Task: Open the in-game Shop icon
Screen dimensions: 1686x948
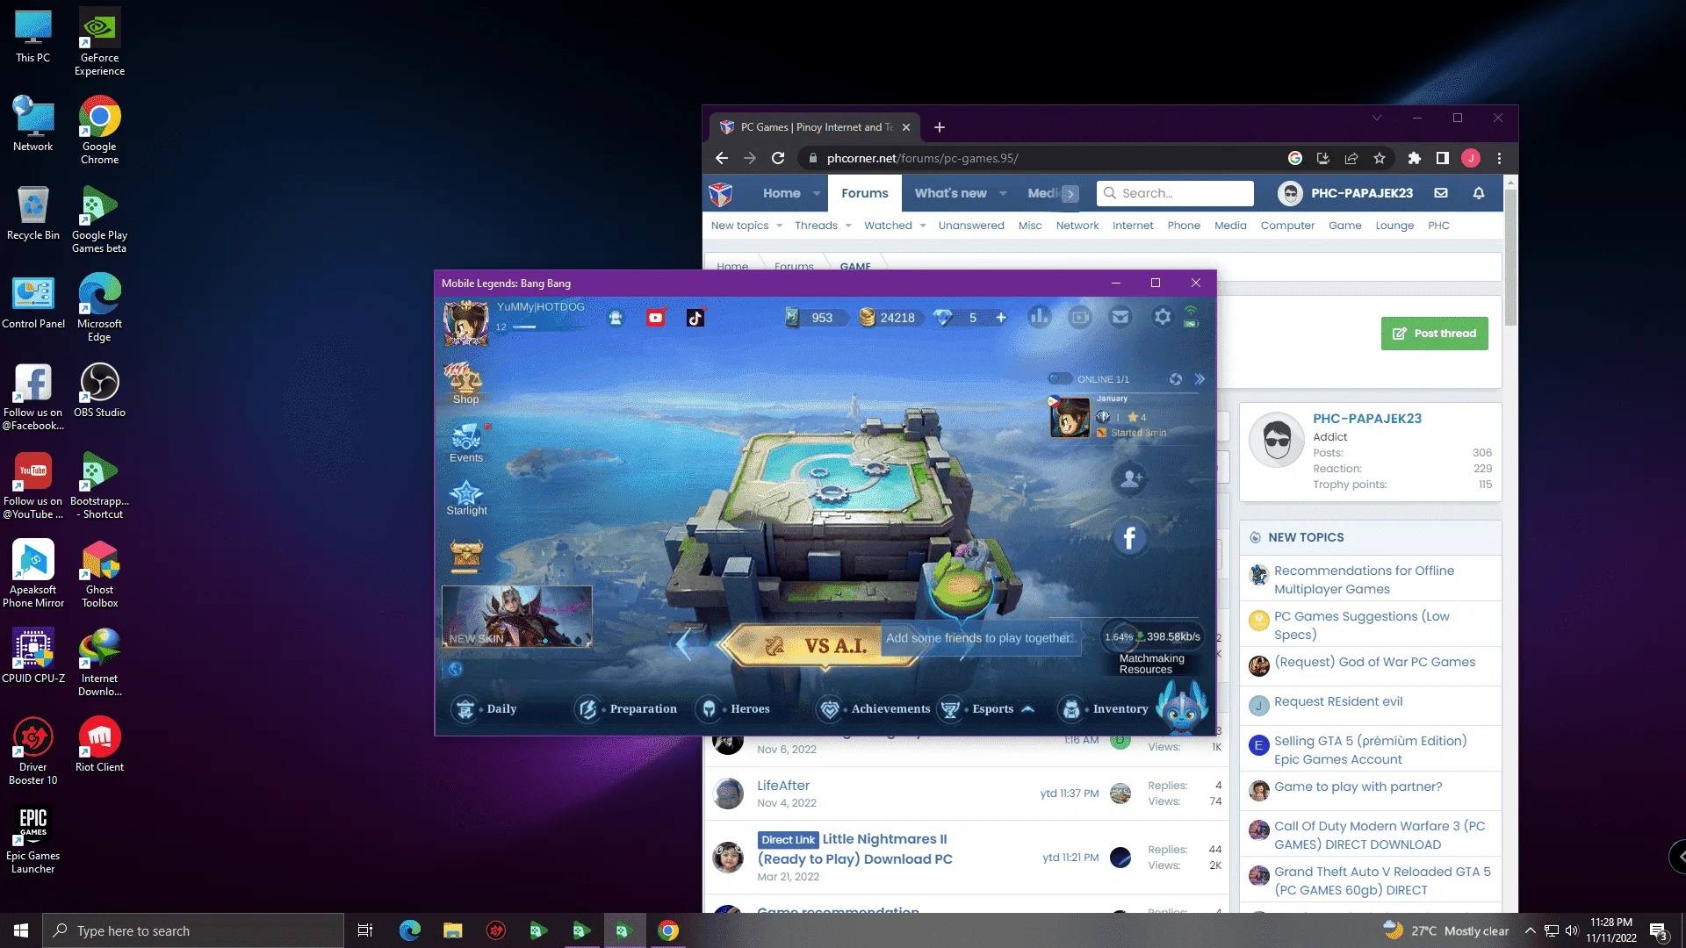Action: [465, 383]
